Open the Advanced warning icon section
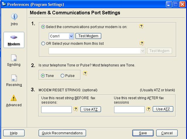The height and width of the screenshot is (139, 187). pyautogui.click(x=14, y=98)
